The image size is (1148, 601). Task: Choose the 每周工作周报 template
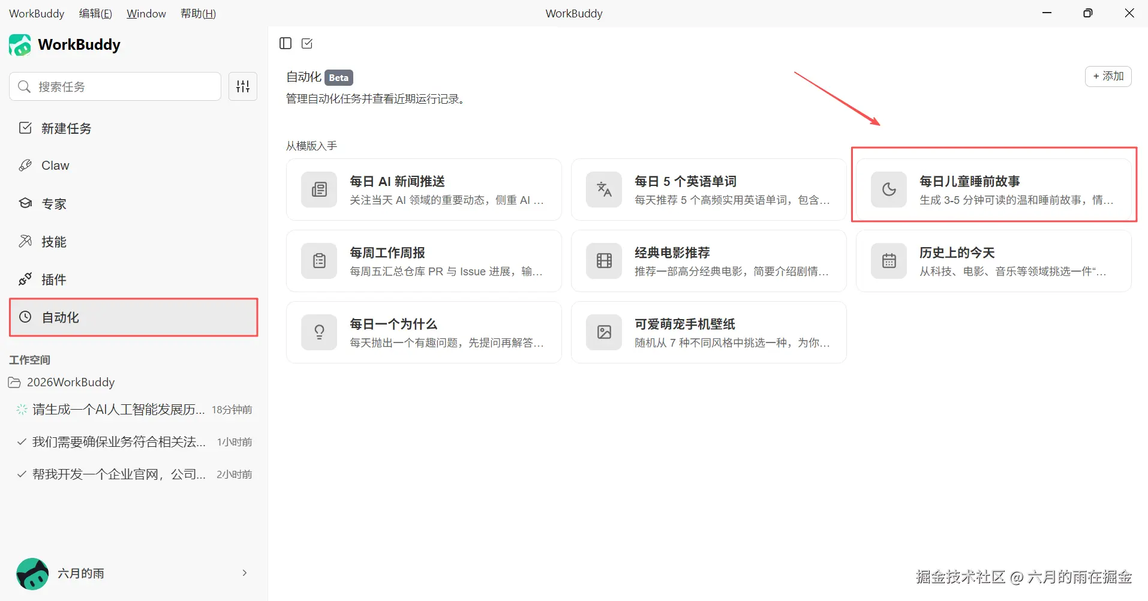(424, 261)
